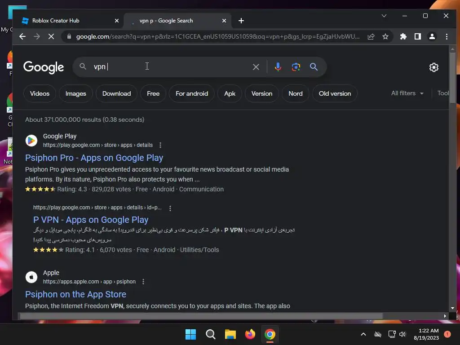Viewport: 460px width, 345px height.
Task: Open the Windows Start menu
Action: pyautogui.click(x=190, y=334)
